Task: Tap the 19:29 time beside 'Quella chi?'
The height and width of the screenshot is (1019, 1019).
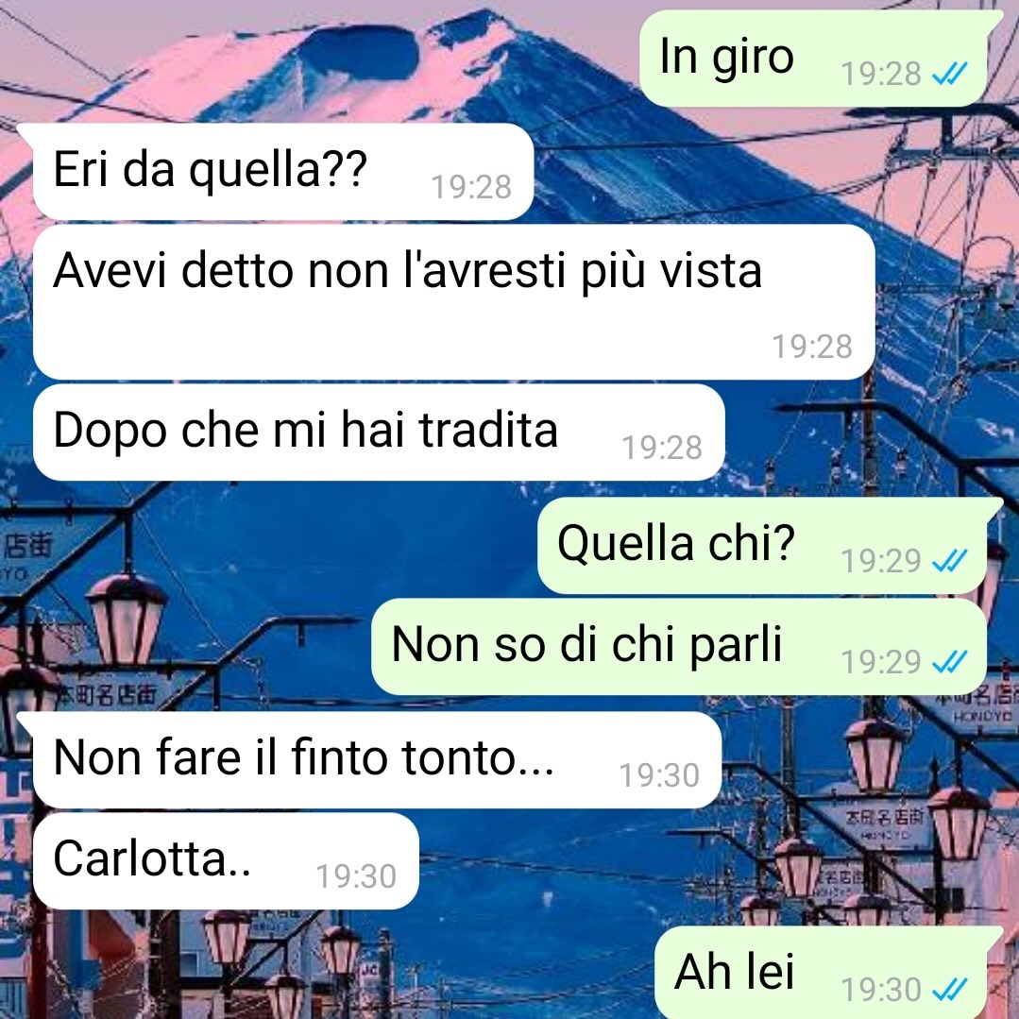Action: [x=881, y=561]
